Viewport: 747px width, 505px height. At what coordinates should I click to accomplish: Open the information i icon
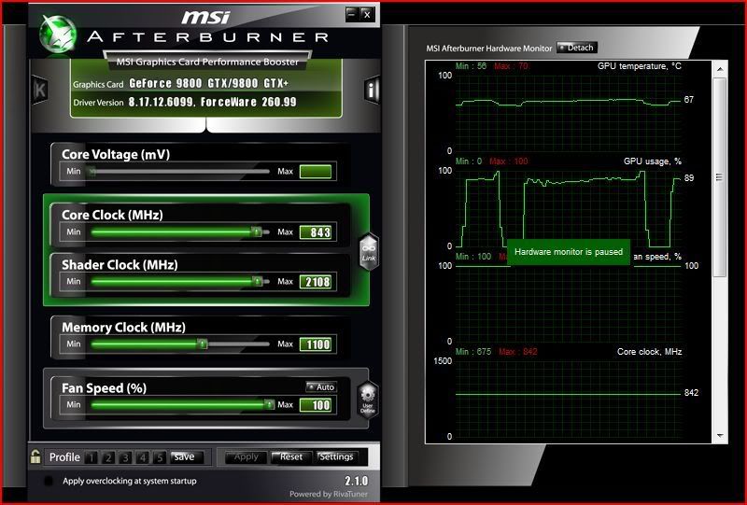coord(372,89)
